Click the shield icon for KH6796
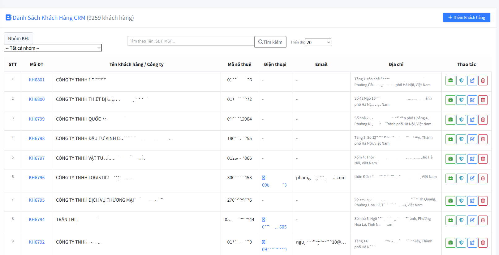499x255 pixels. click(461, 178)
